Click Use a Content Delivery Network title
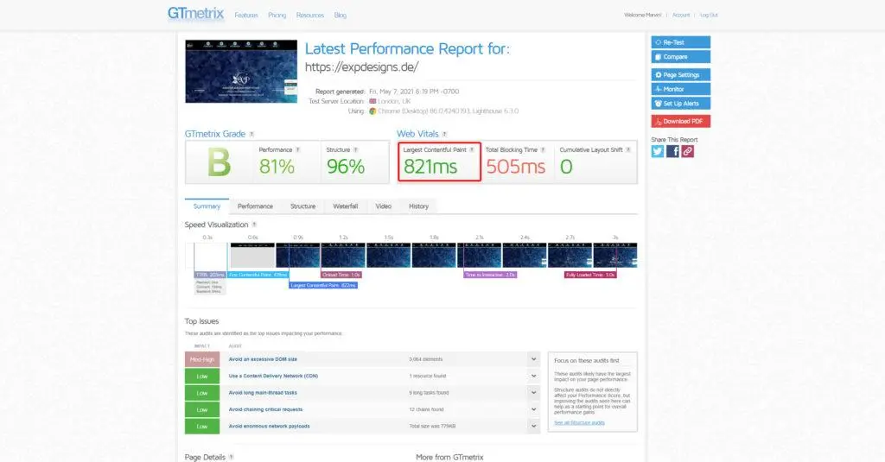 [x=273, y=376]
